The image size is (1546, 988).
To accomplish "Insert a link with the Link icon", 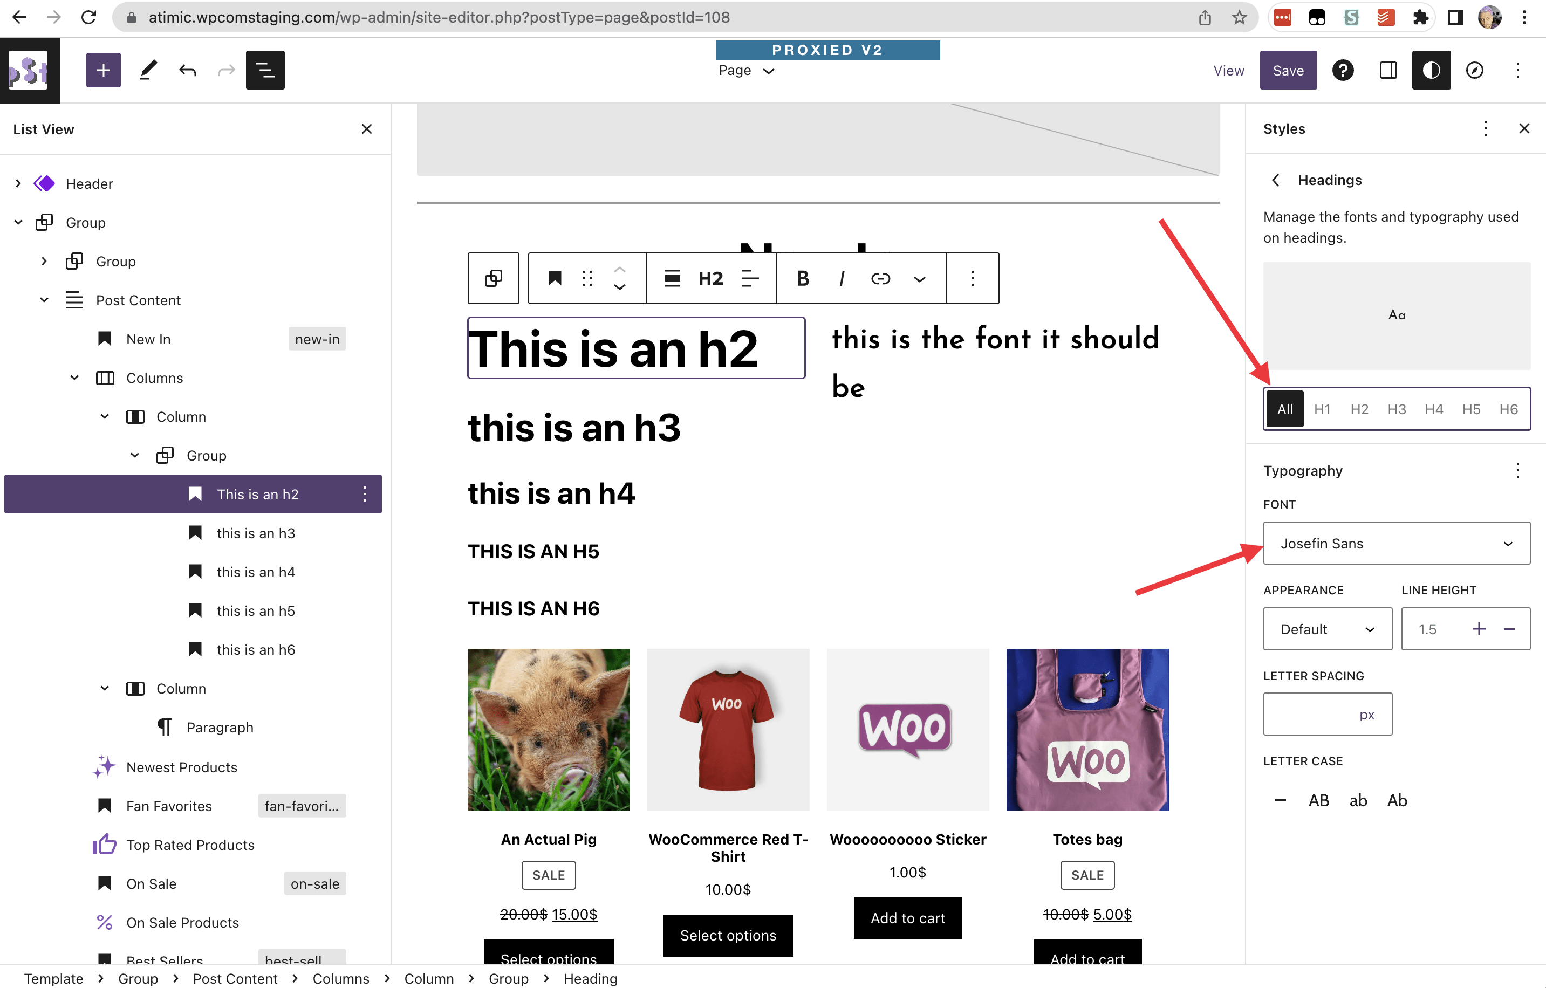I will click(880, 278).
